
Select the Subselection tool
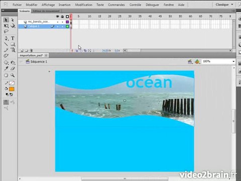[13, 20]
